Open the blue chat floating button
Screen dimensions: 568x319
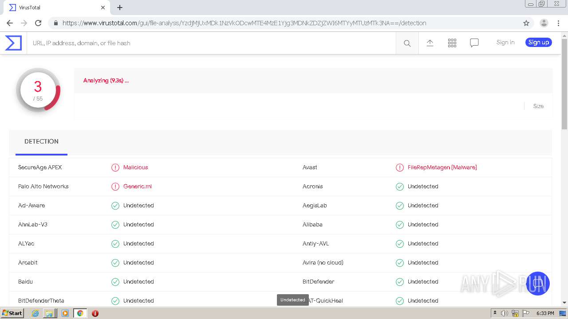(538, 284)
